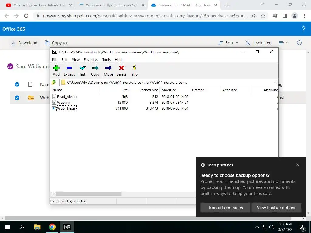The image size is (311, 233).
Task: Click View backup options button
Action: [x=276, y=208]
